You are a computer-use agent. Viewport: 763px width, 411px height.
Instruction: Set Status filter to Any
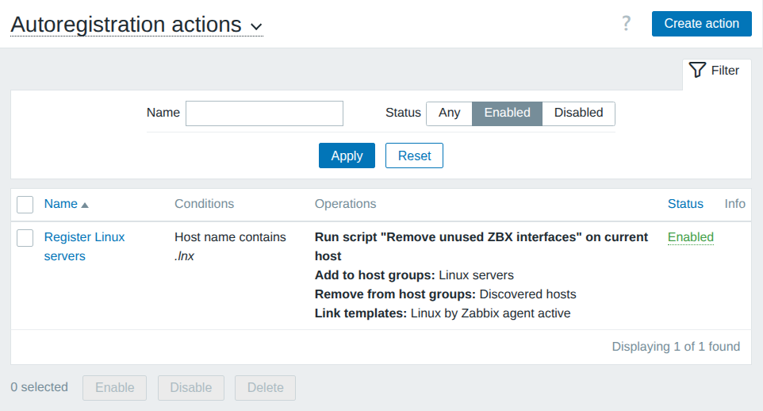tap(449, 113)
